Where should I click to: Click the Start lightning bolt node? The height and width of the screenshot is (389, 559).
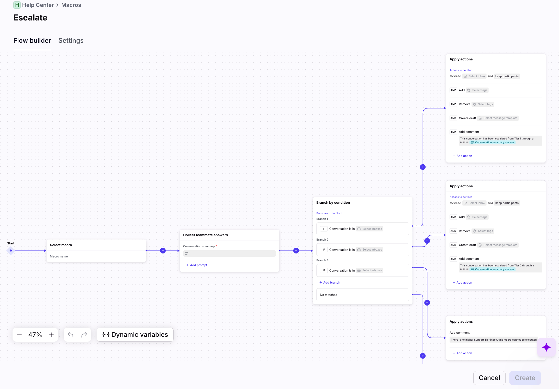[11, 251]
